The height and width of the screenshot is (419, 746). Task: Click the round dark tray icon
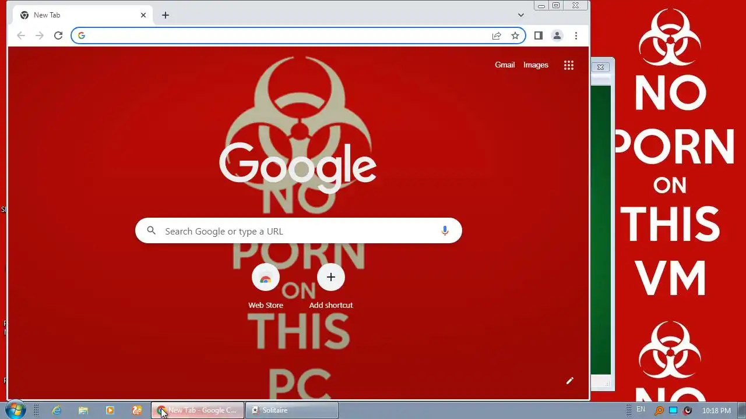[x=688, y=411]
